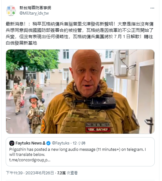Click the delta symbol after Faytuks News
The image size is (162, 181).
[x=44, y=143]
